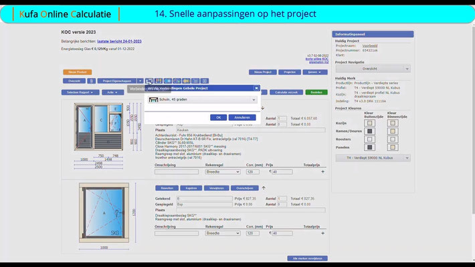The width and height of the screenshot is (475, 267).
Task: Pick the Ramen/Deuren binnenzijde color swatch
Action: pyautogui.click(x=393, y=131)
